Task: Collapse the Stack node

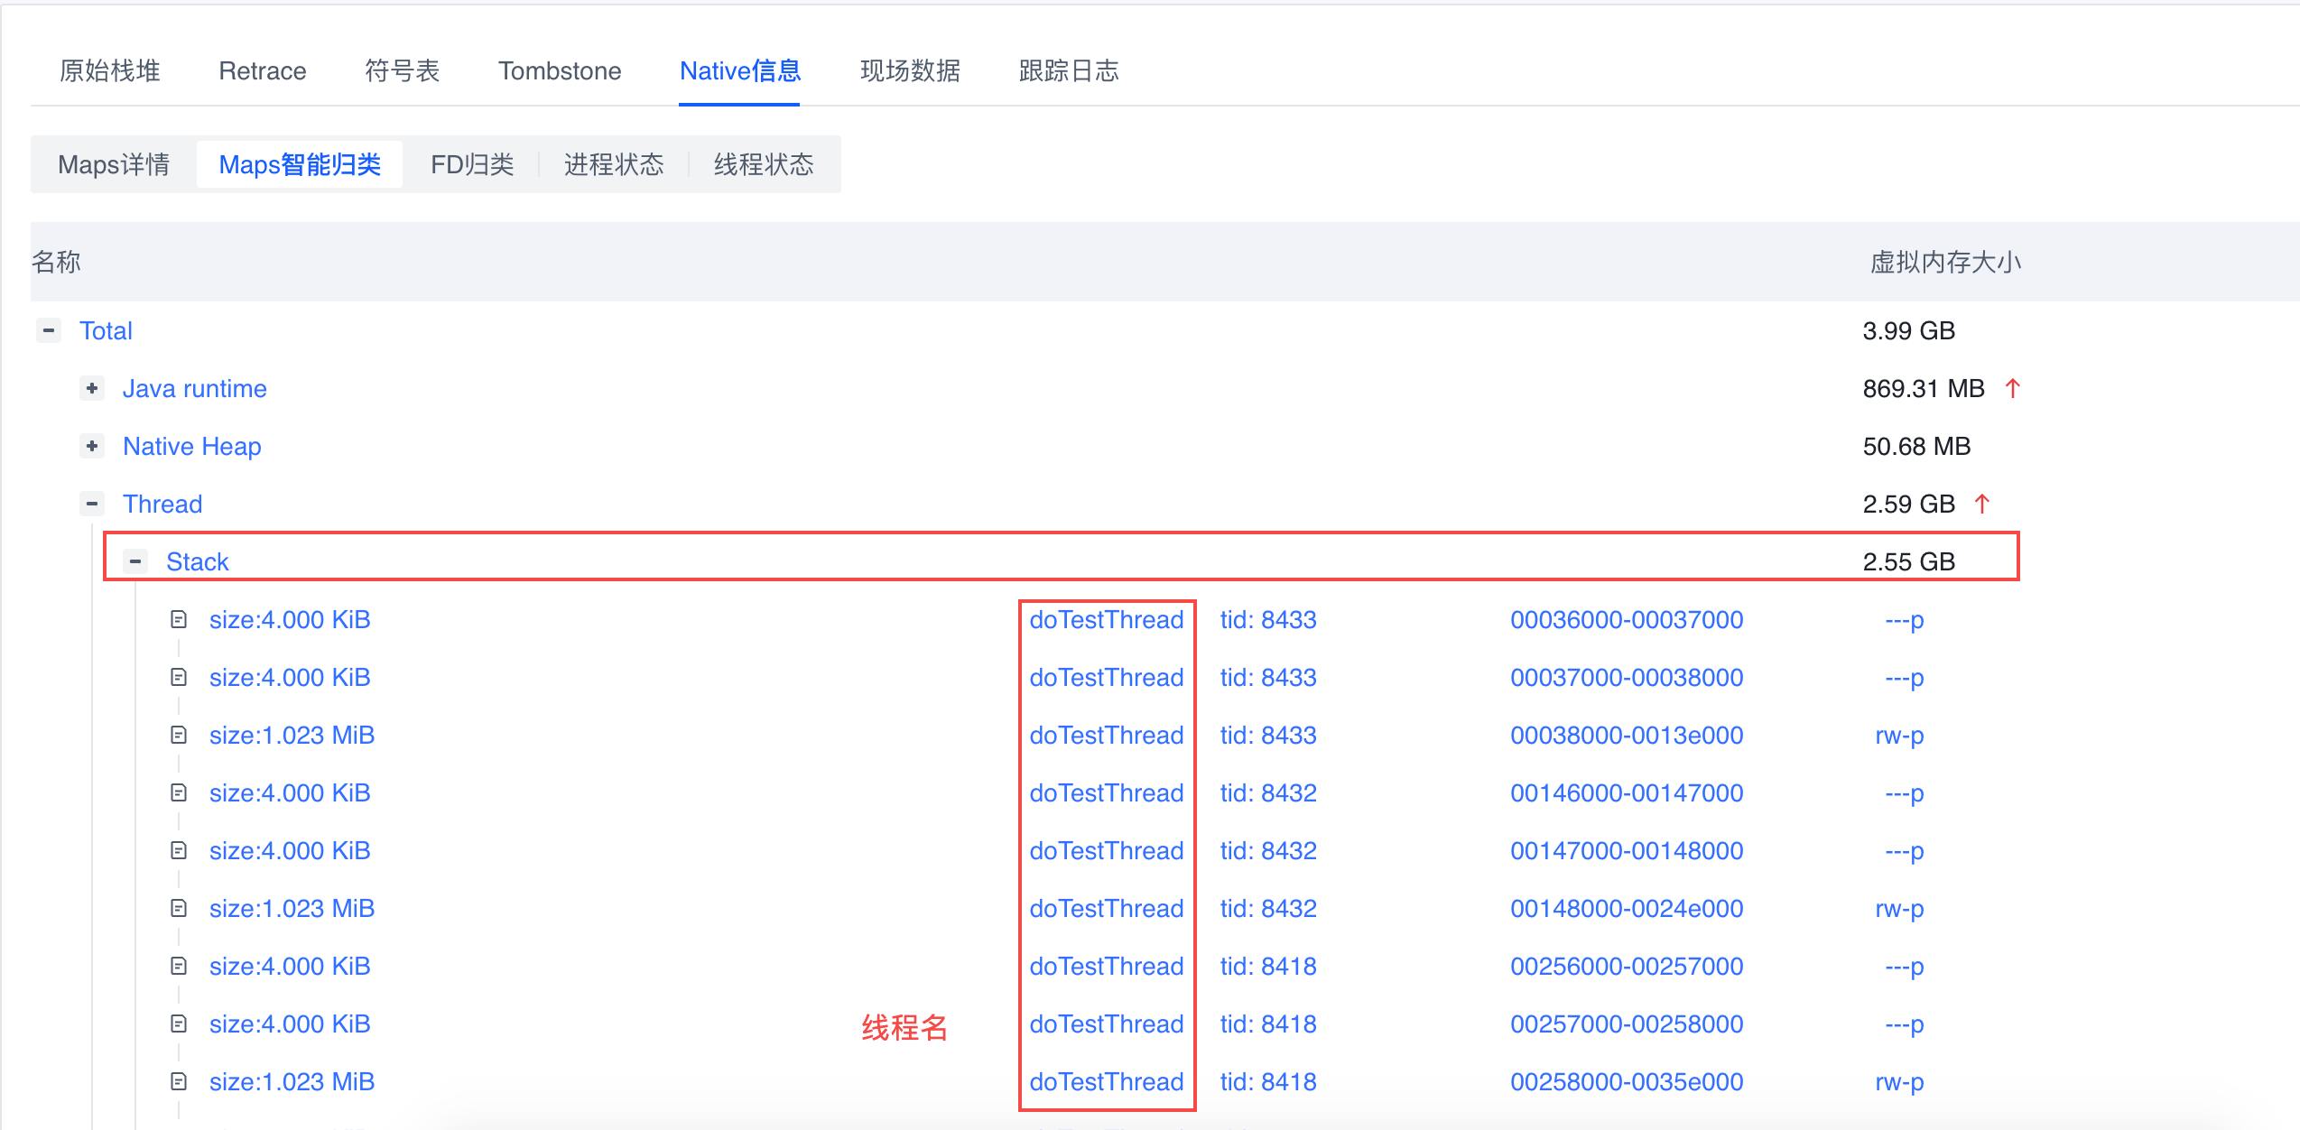Action: (x=135, y=561)
